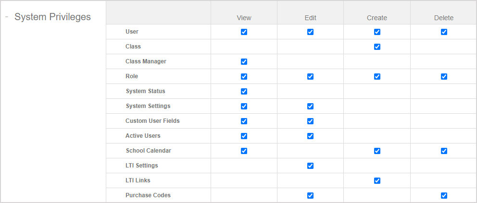
Task: Click the System Privileges heading
Action: [52, 17]
